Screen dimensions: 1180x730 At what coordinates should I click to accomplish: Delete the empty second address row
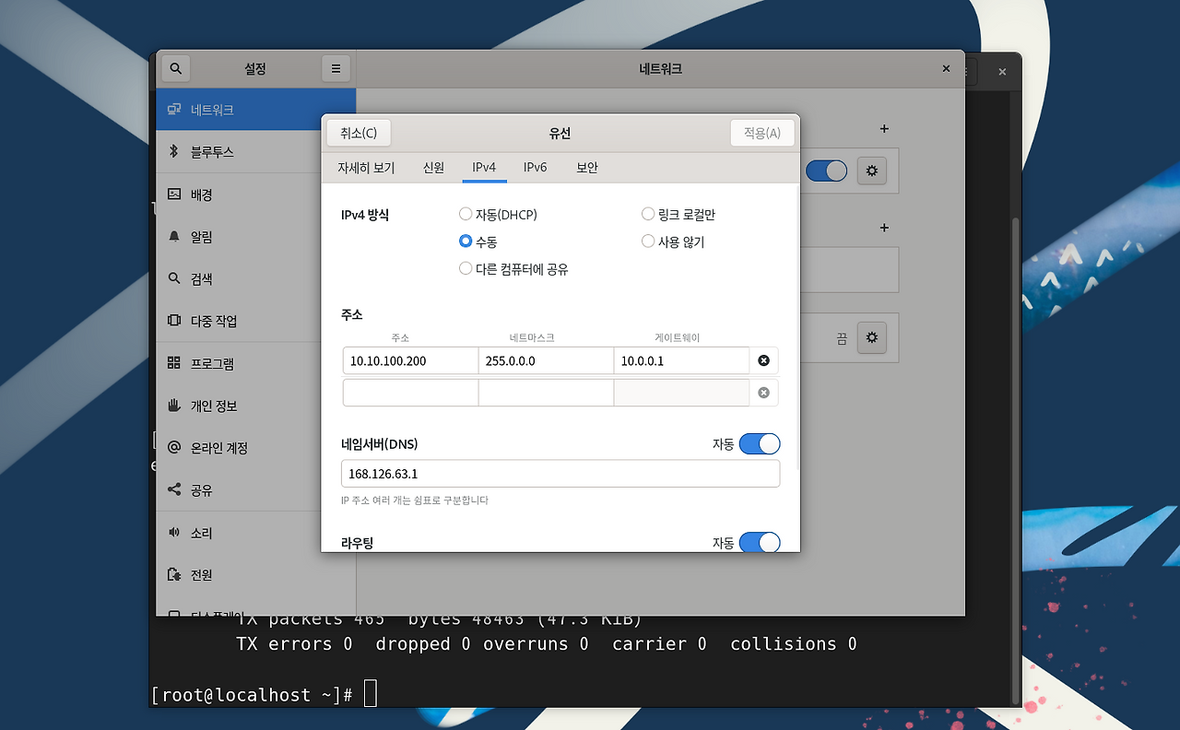(x=763, y=393)
